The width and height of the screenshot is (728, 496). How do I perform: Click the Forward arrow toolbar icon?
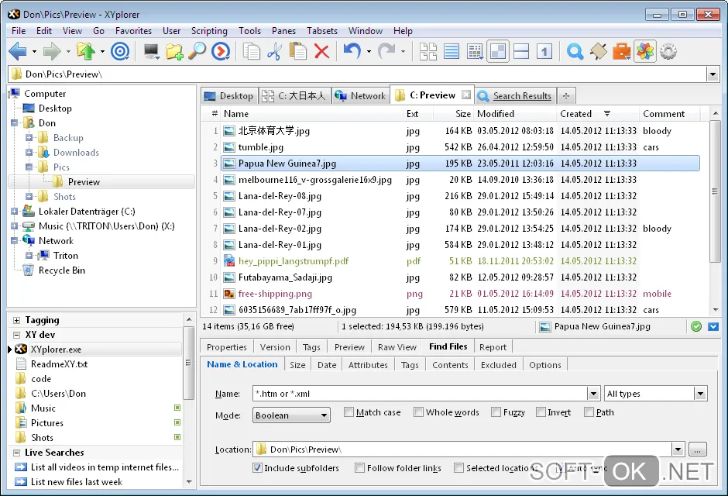pos(52,51)
